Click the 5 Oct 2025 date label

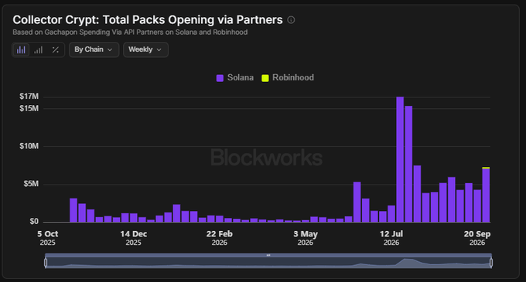(48, 238)
